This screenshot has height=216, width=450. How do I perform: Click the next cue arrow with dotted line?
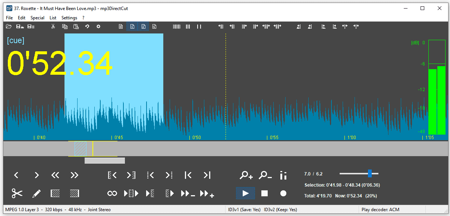click(x=169, y=175)
